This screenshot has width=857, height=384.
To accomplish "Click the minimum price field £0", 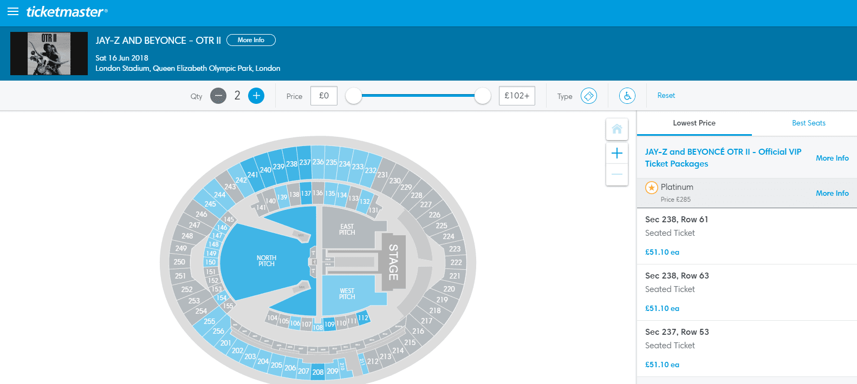I will 324,96.
